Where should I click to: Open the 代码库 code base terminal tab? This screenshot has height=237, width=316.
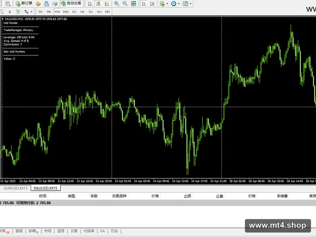point(89,231)
